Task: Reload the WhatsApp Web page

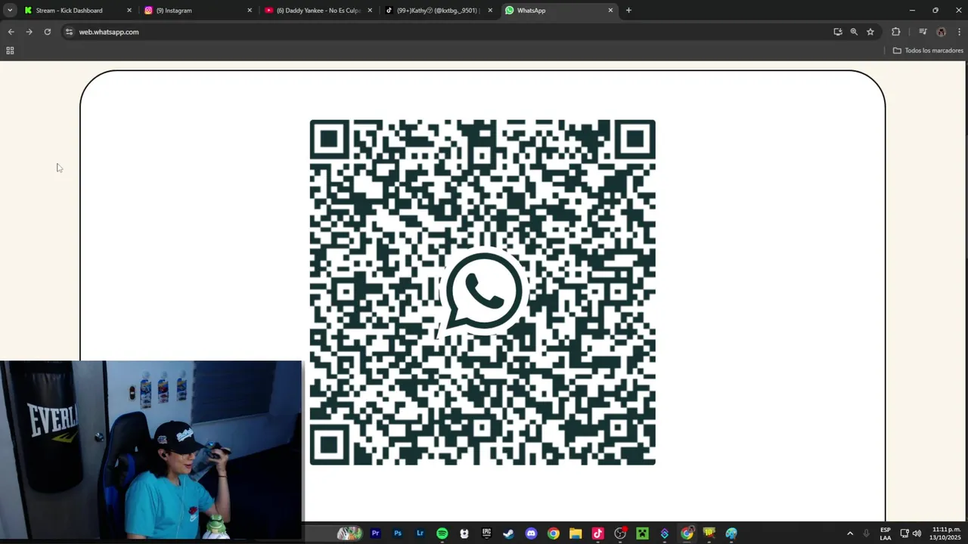Action: tap(47, 32)
